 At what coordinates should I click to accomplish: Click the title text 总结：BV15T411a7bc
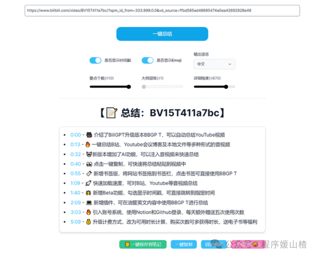[x=170, y=113]
